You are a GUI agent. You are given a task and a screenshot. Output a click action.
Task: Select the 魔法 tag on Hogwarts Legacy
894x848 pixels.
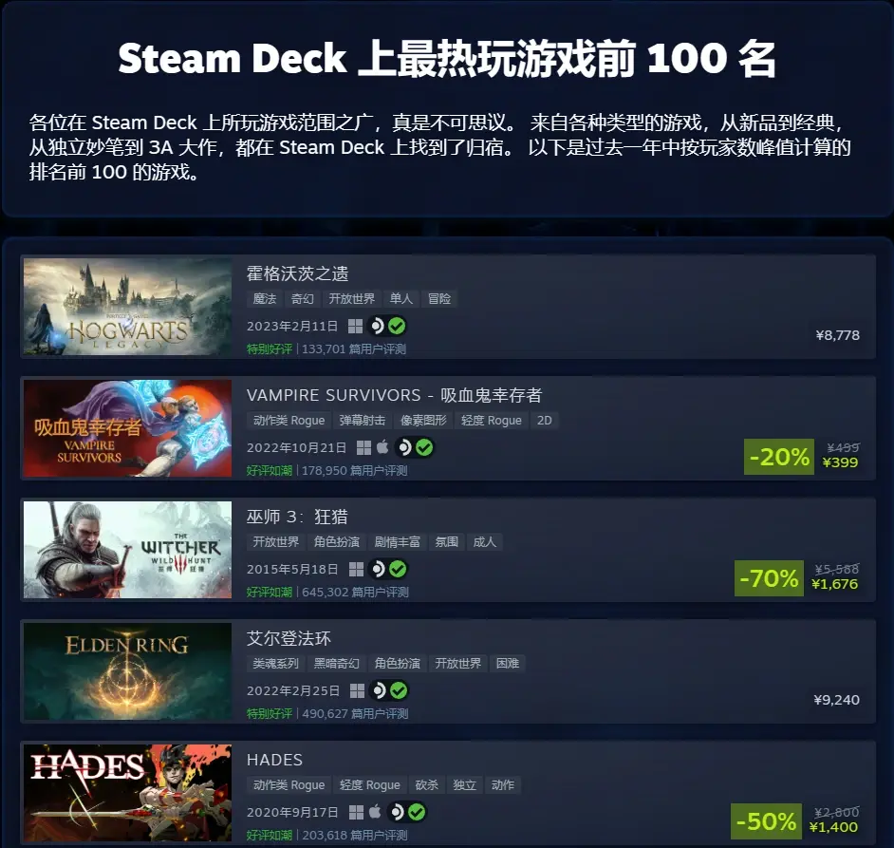click(x=265, y=298)
